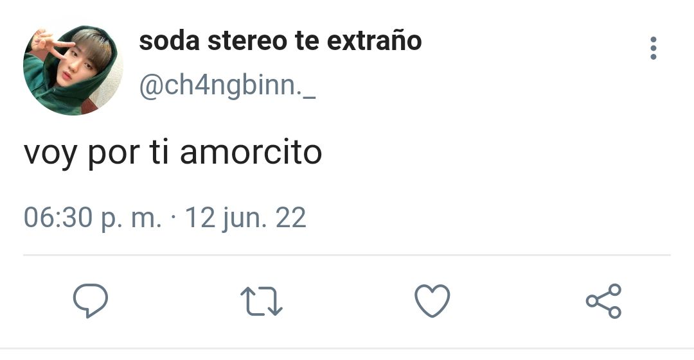Open the share icon on the tweet

[603, 301]
